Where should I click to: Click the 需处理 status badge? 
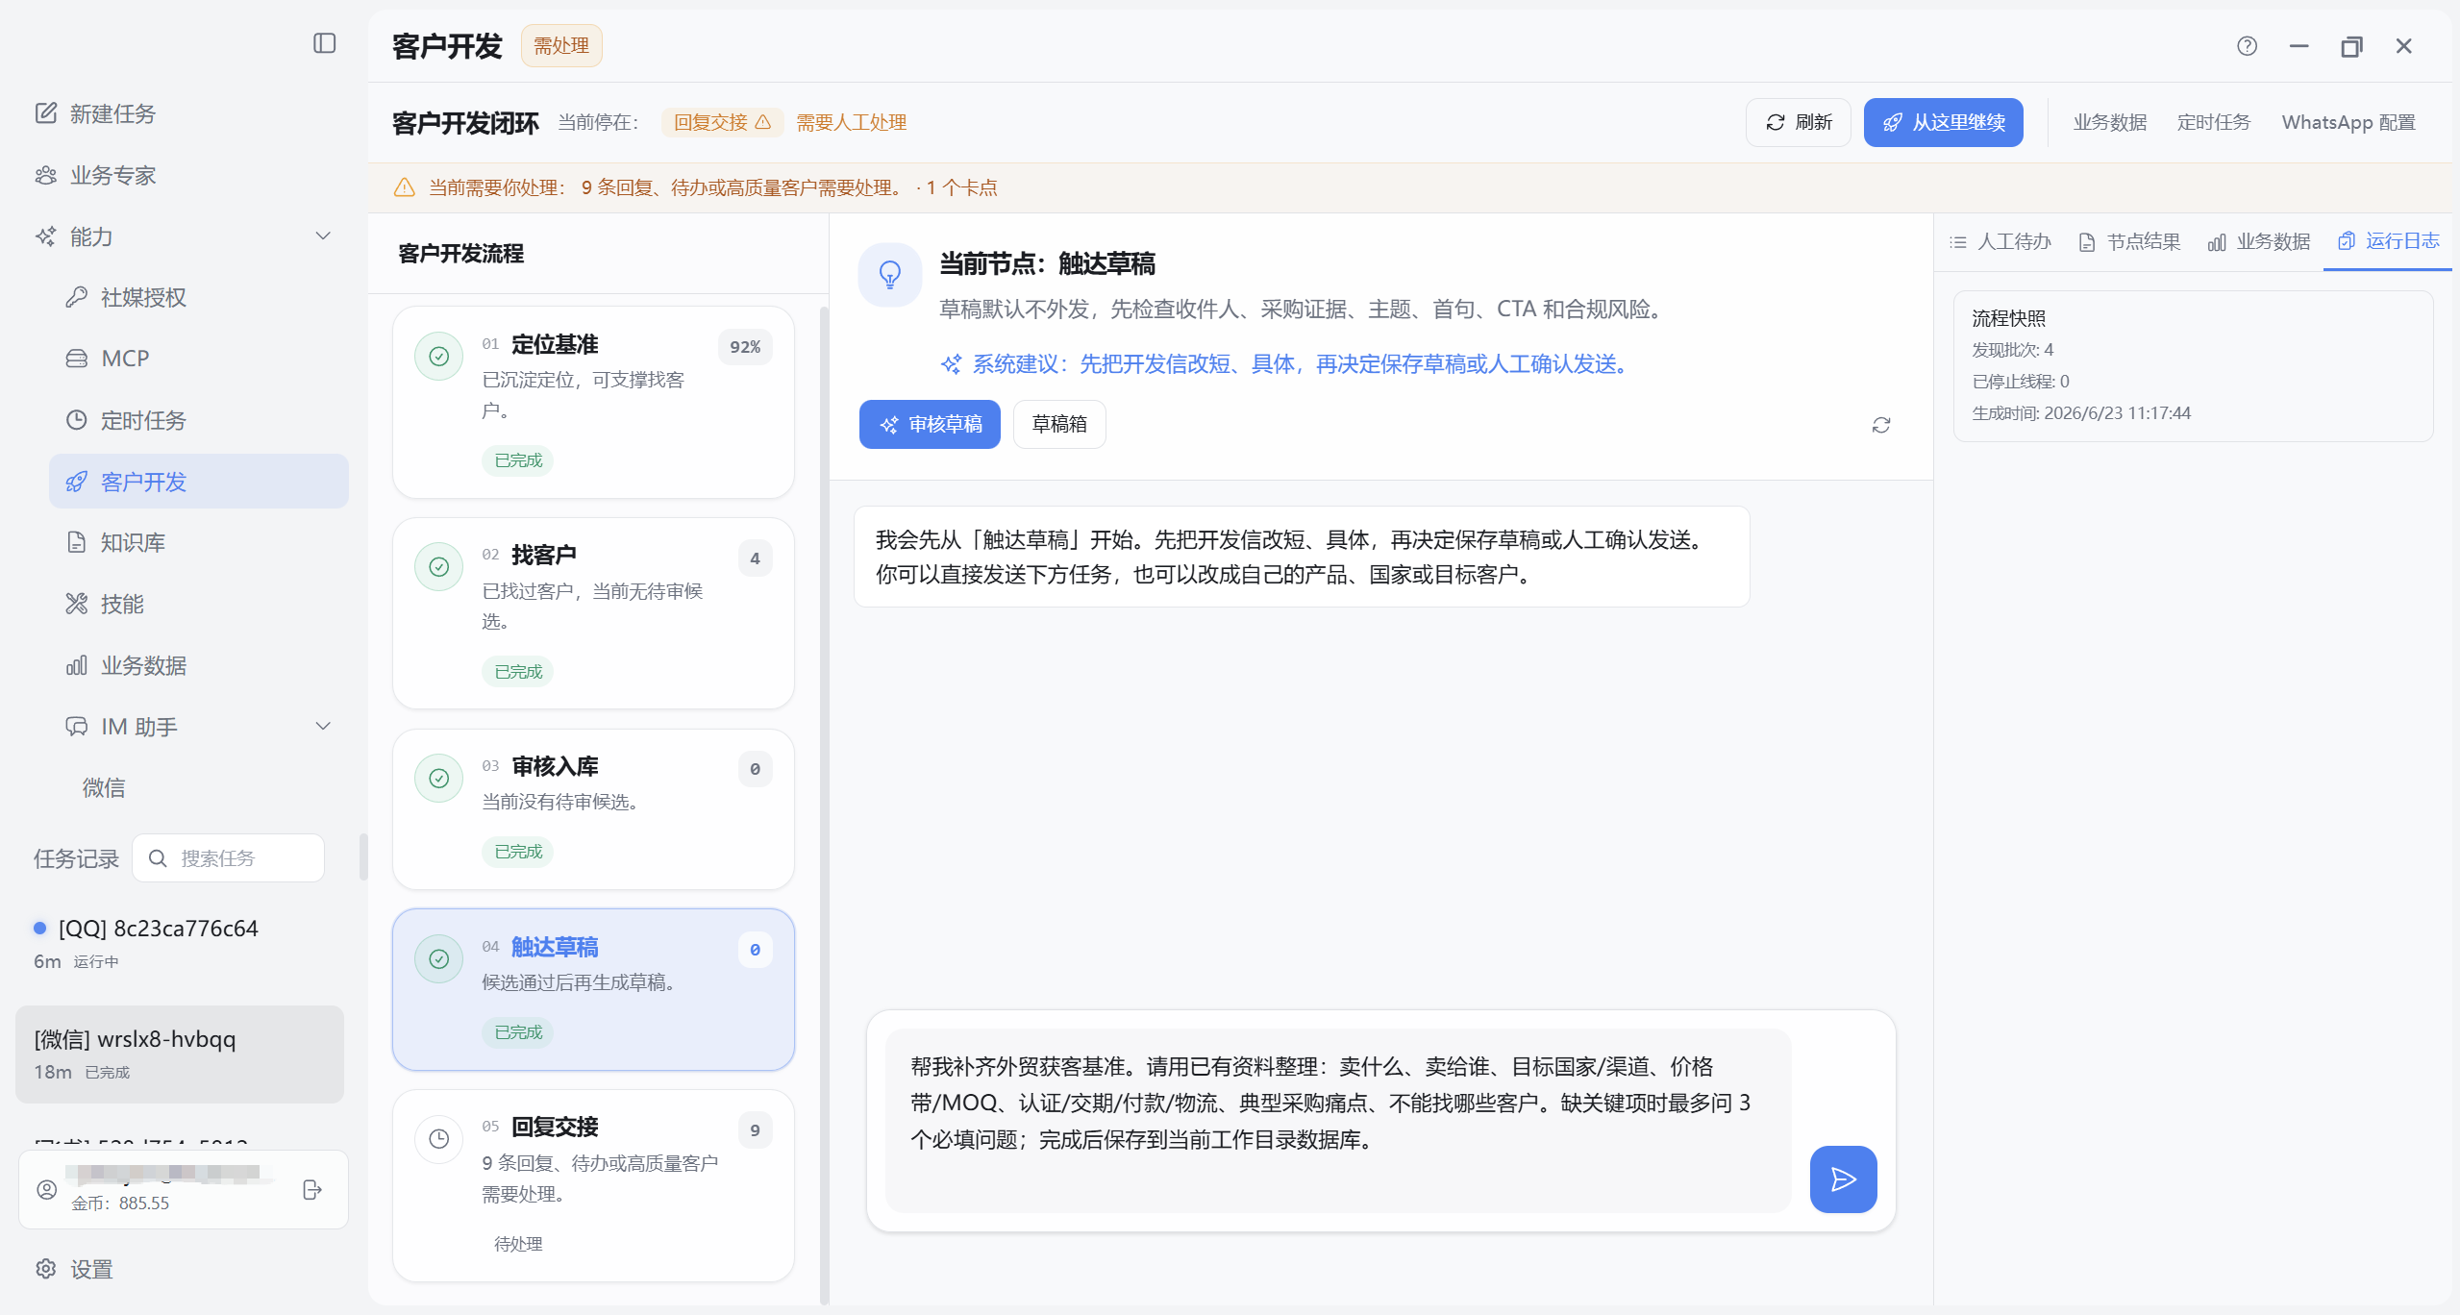[x=561, y=46]
